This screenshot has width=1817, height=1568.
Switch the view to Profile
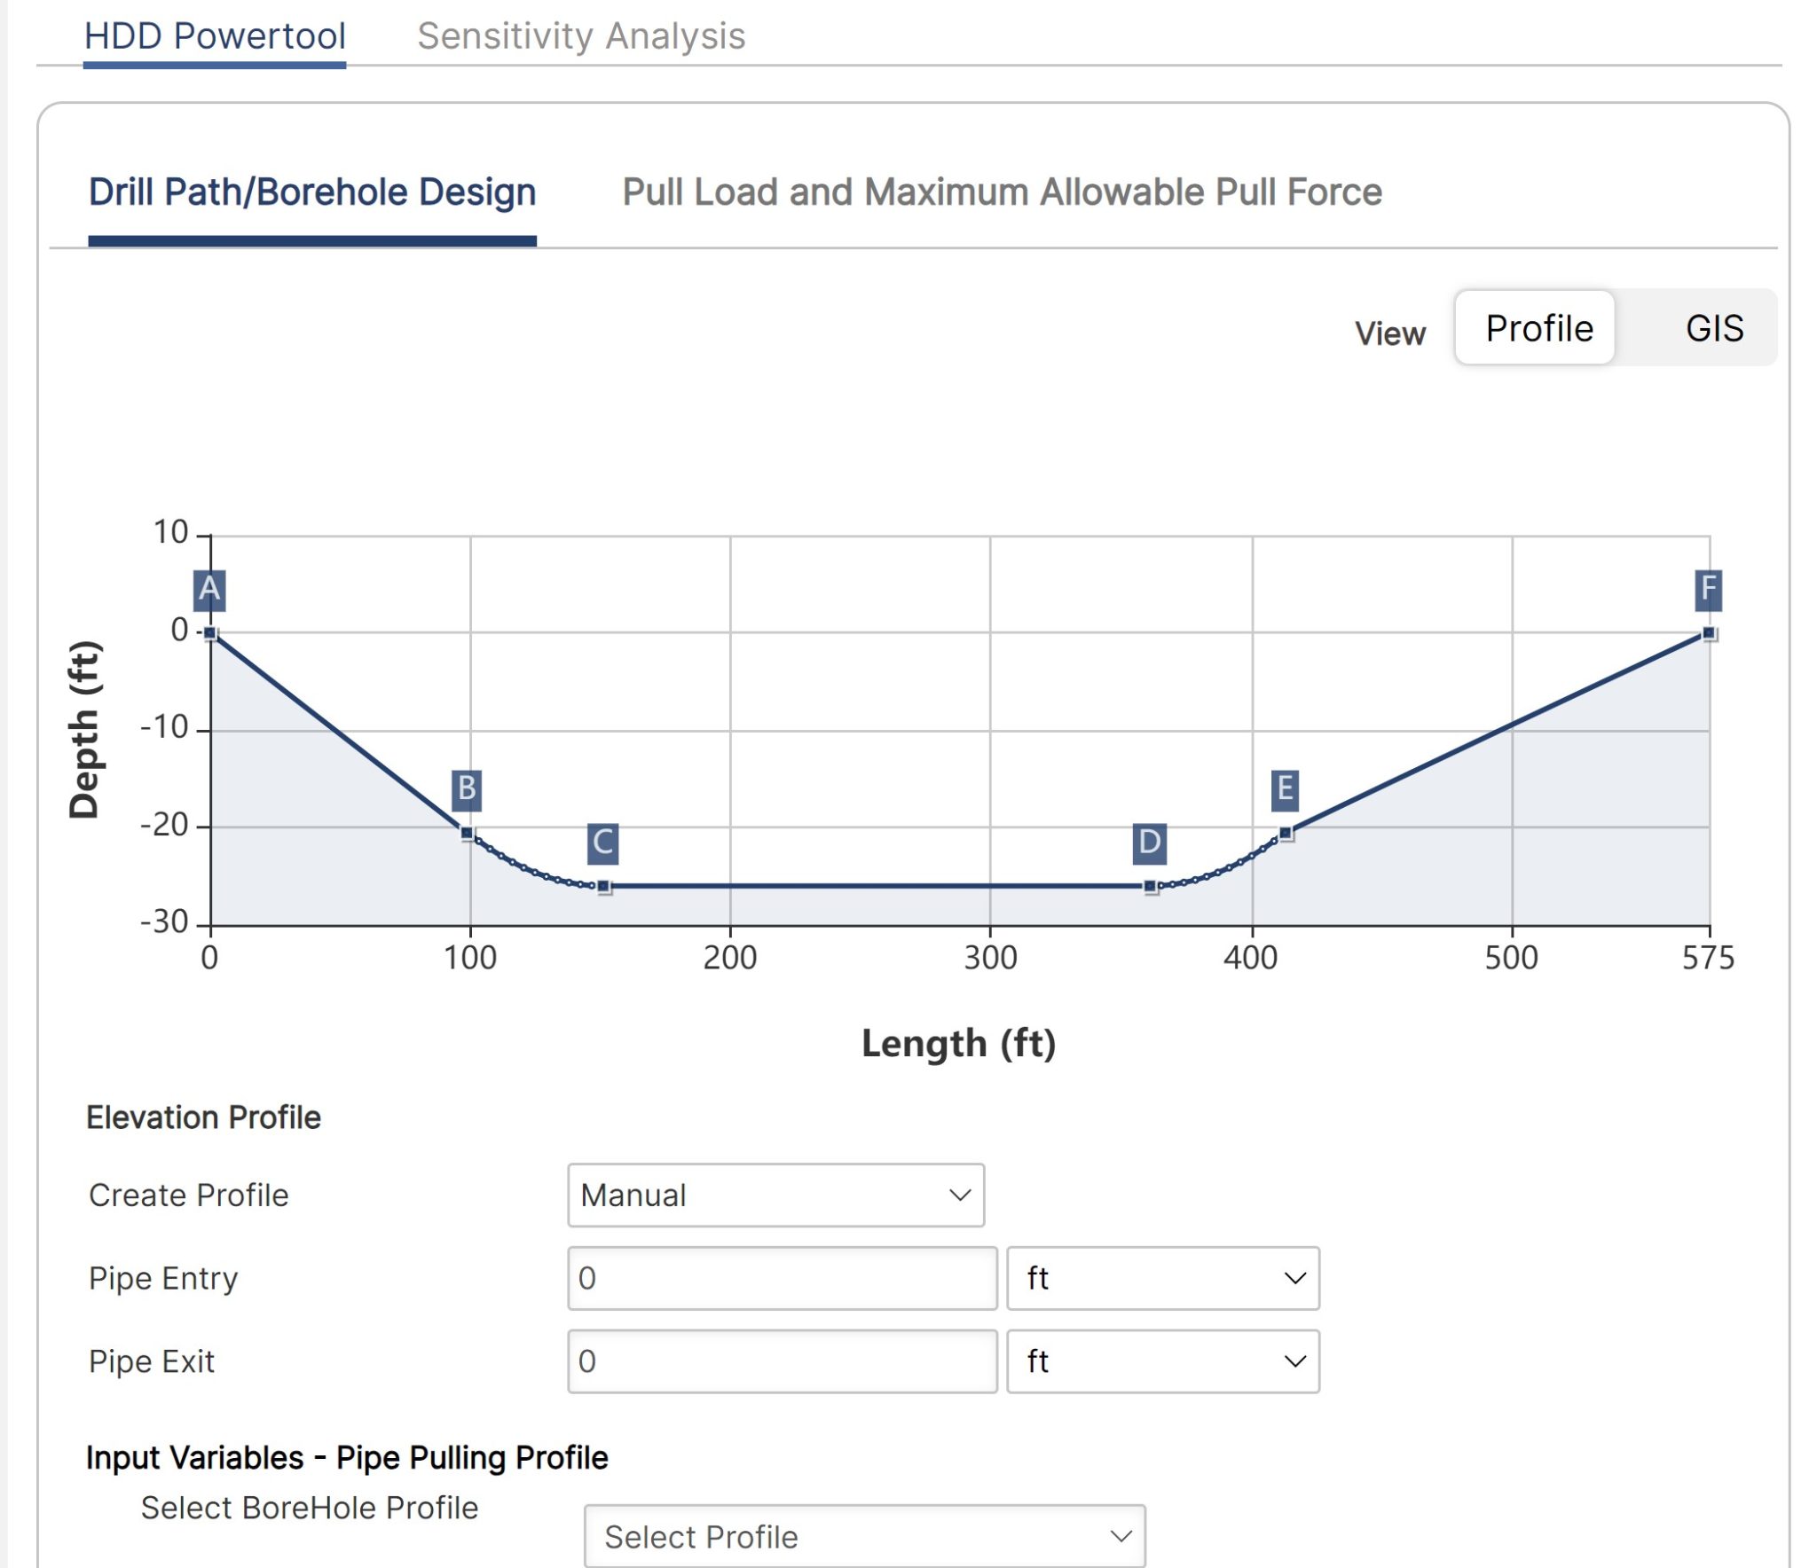point(1533,327)
